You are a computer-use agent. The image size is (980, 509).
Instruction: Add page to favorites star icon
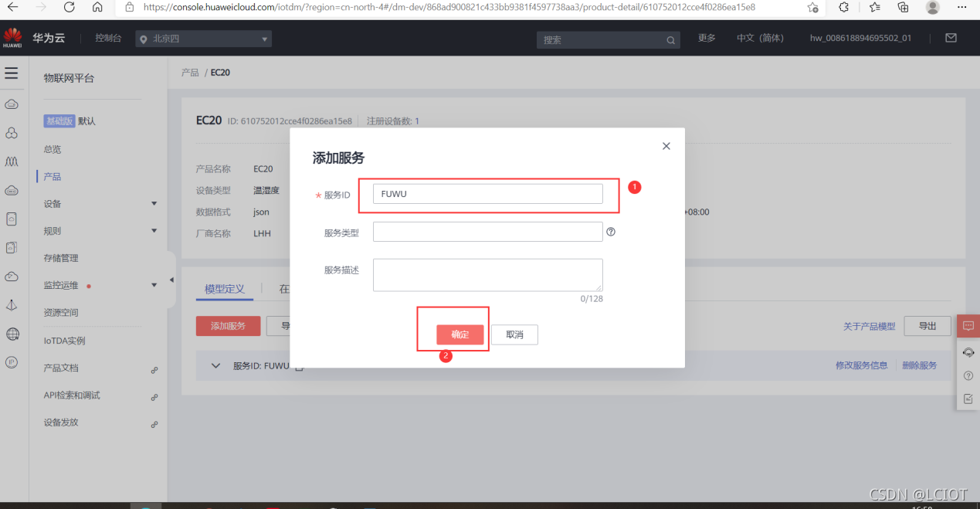(x=812, y=7)
